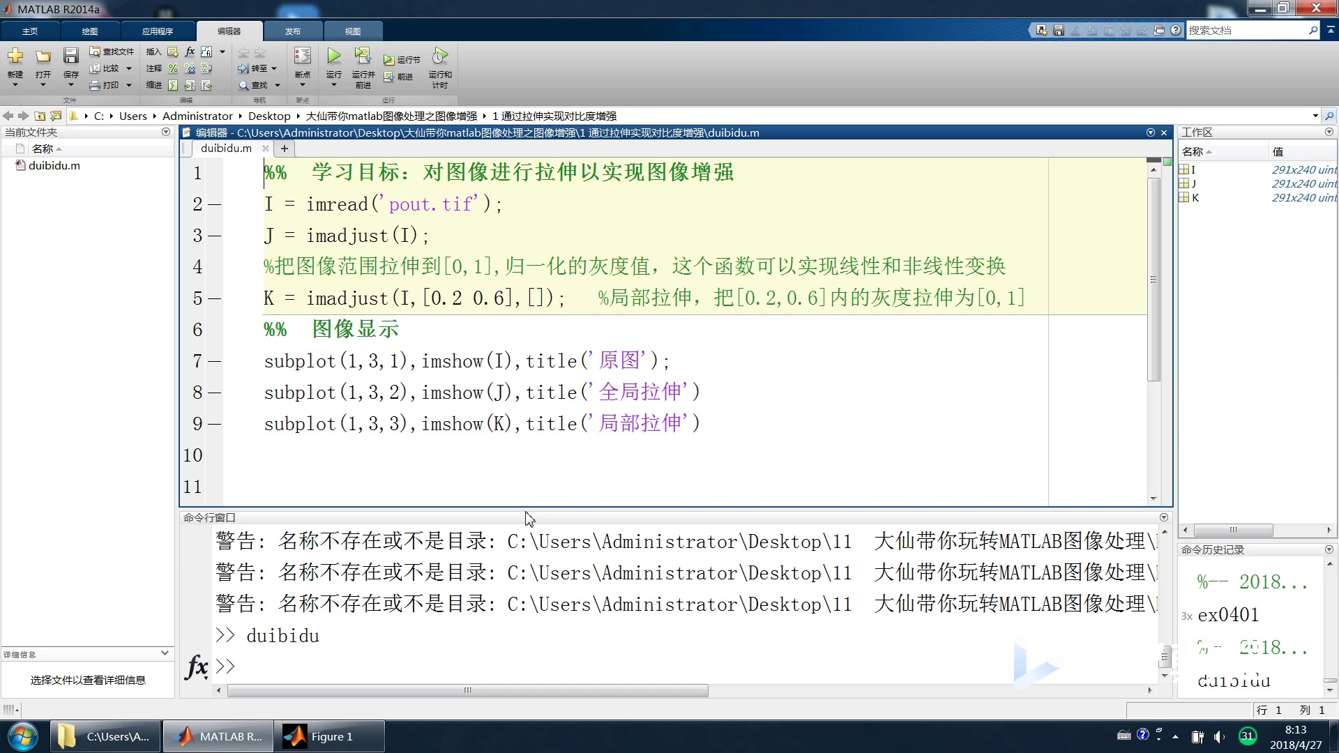The width and height of the screenshot is (1339, 753).
Task: Click Run and Advance (运行并前进) icon
Action: [x=362, y=56]
